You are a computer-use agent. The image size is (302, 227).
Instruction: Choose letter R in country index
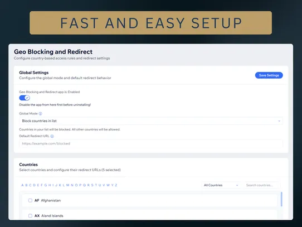[x=89, y=185]
